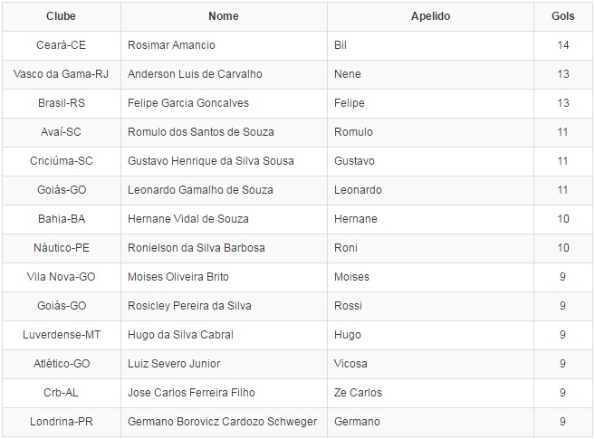This screenshot has width=595, height=439.
Task: Select the Náutico-PE club cell
Action: click(x=61, y=248)
